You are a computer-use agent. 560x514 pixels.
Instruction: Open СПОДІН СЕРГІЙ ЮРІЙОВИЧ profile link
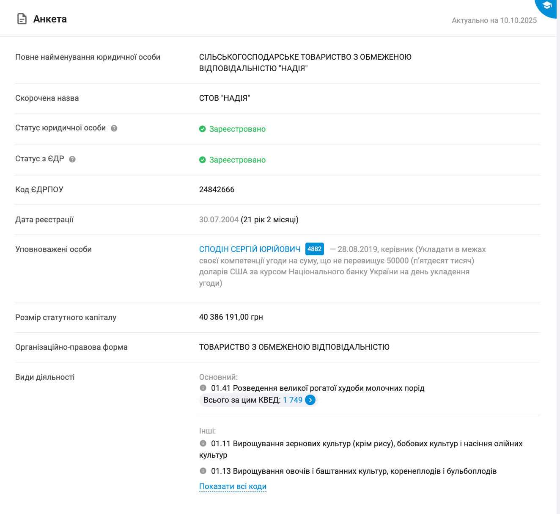(x=250, y=249)
